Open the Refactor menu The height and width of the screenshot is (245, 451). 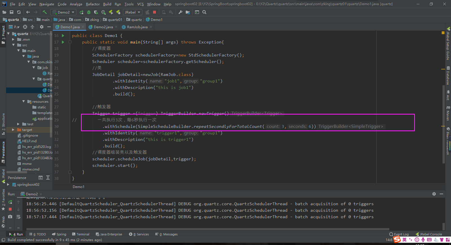pos(93,4)
